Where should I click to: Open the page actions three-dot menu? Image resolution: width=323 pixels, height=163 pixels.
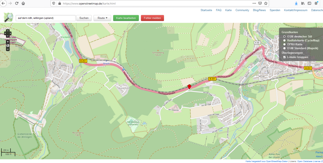click(x=254, y=4)
